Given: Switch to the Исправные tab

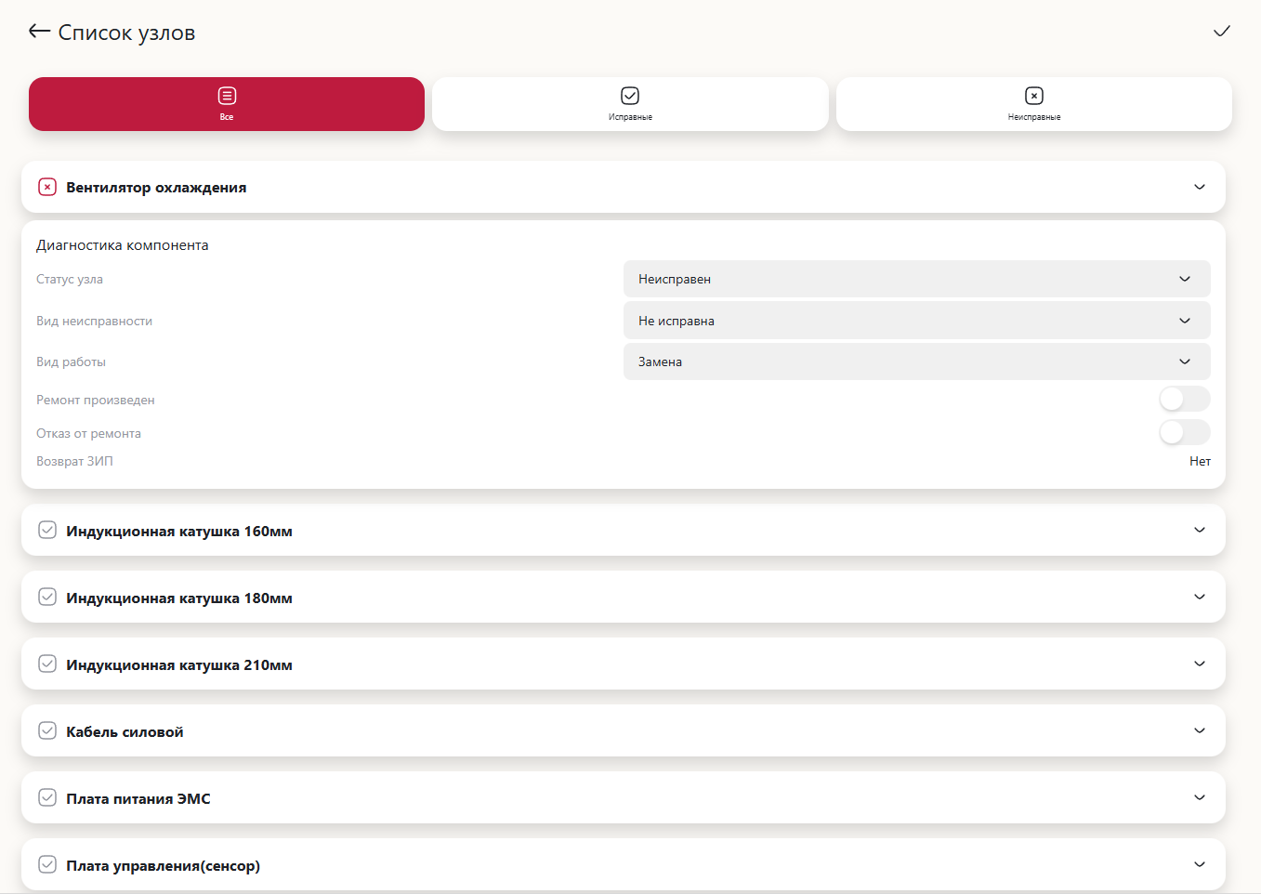Looking at the screenshot, I should coord(630,104).
